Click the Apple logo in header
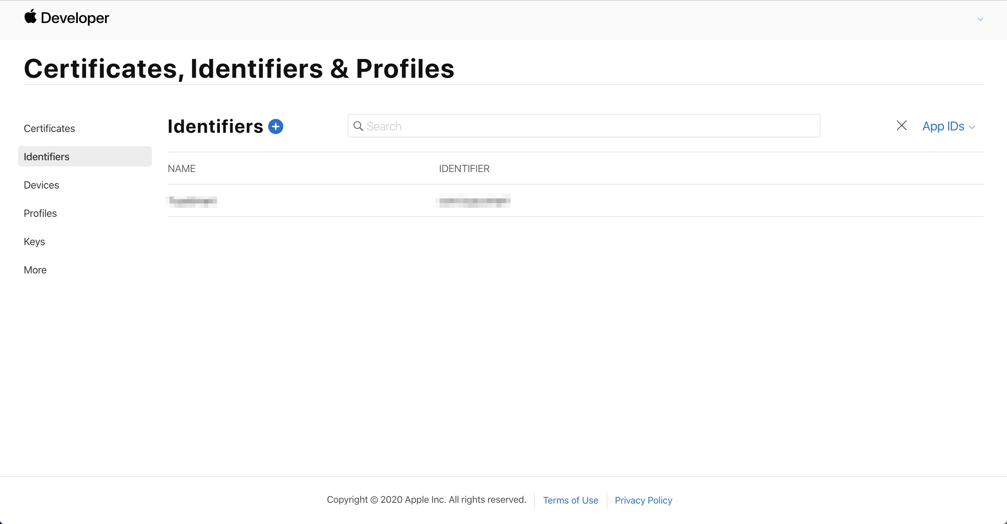 (x=30, y=17)
